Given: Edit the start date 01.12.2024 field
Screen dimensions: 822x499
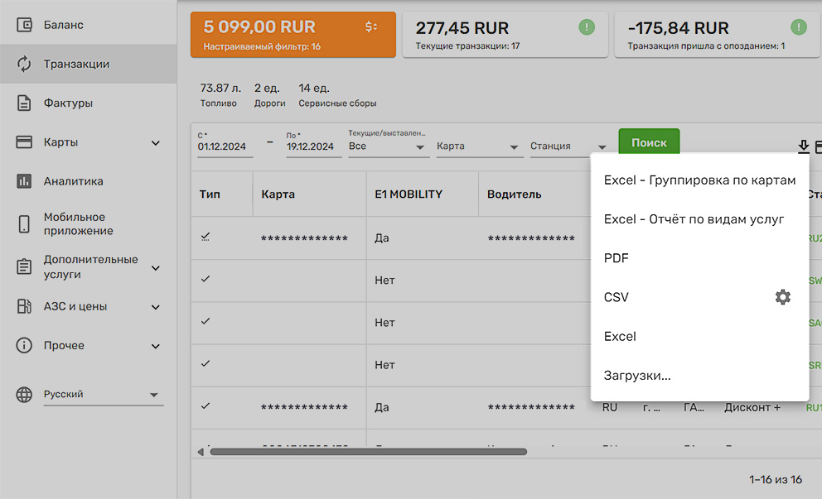Looking at the screenshot, I should pyautogui.click(x=225, y=145).
